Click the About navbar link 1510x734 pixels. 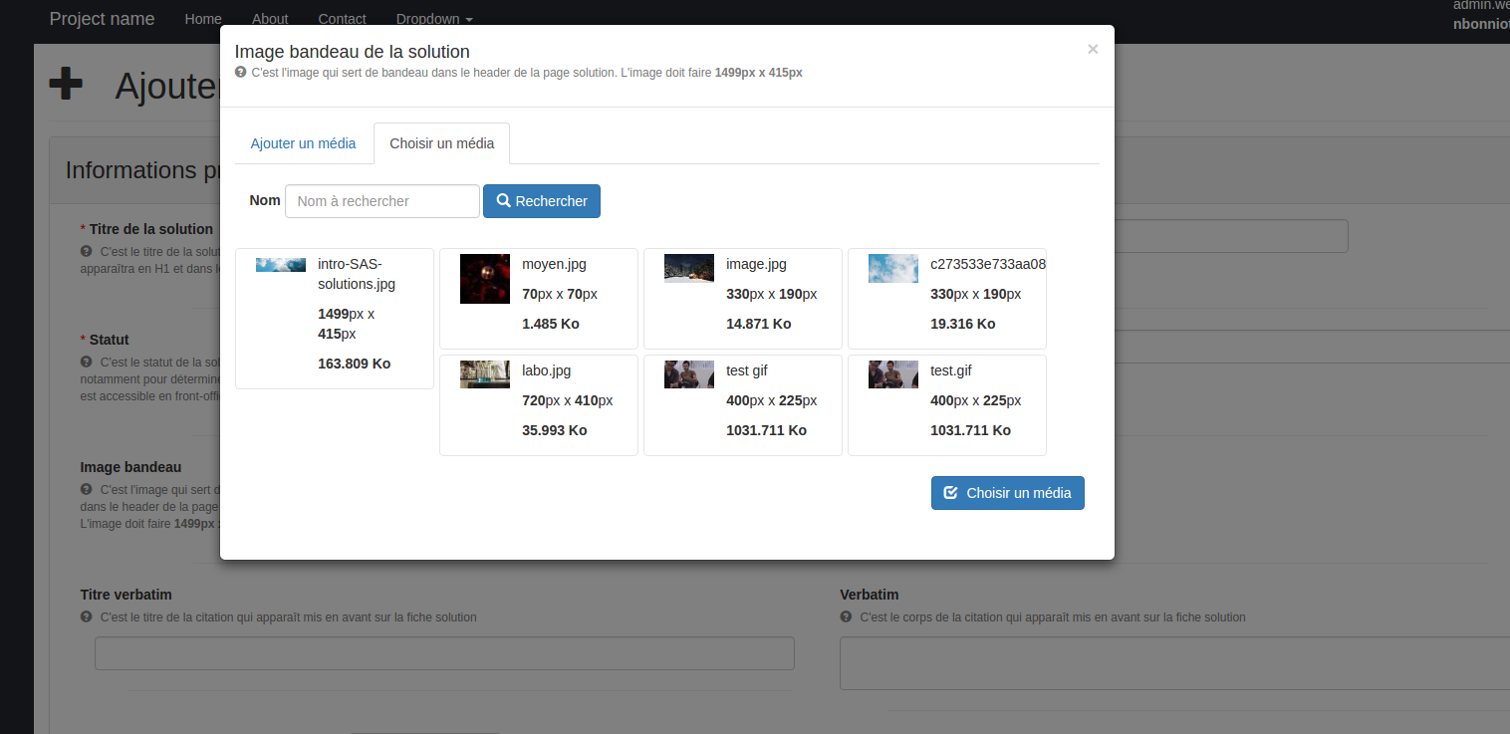(x=270, y=19)
